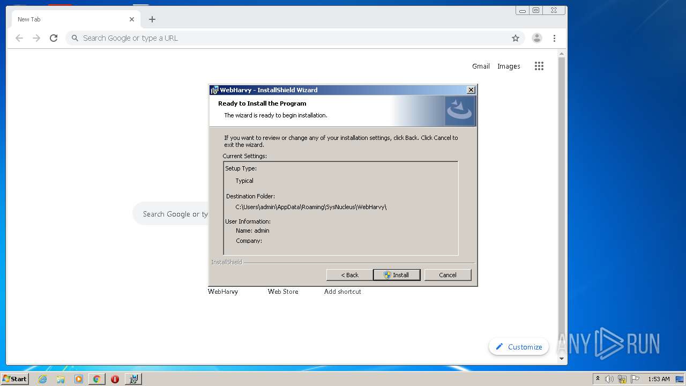Show hidden tray icons arrow

tap(598, 379)
